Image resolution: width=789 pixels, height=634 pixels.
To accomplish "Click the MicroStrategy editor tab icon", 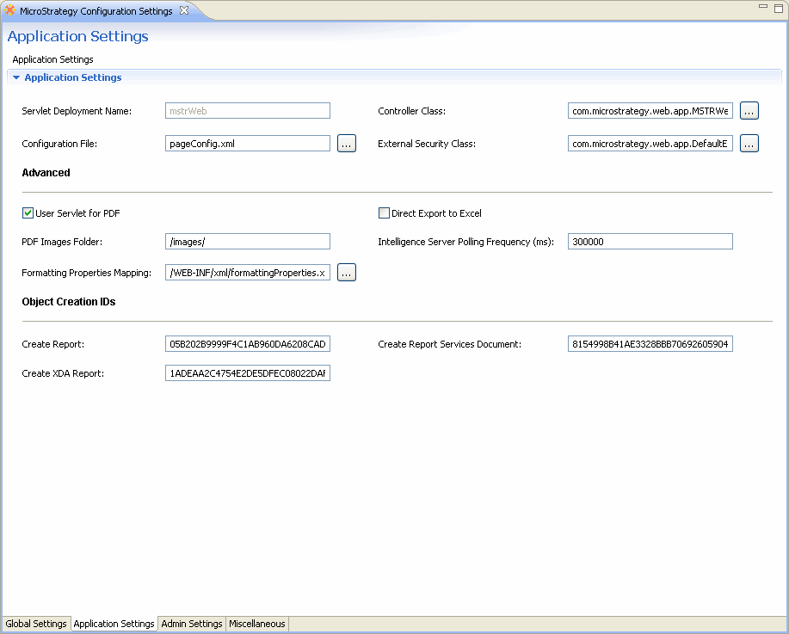I will pyautogui.click(x=9, y=10).
